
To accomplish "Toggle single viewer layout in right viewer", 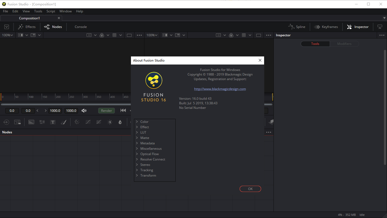I will pos(258,35).
